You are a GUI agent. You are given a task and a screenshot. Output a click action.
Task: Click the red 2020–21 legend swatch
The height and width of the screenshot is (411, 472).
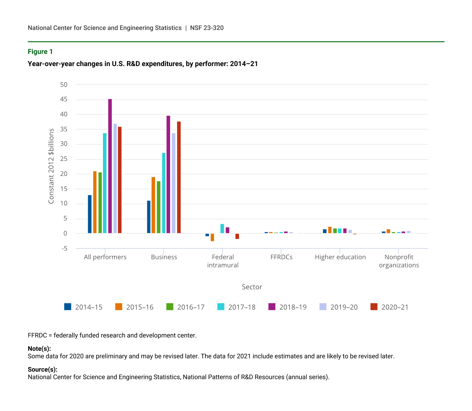374,307
